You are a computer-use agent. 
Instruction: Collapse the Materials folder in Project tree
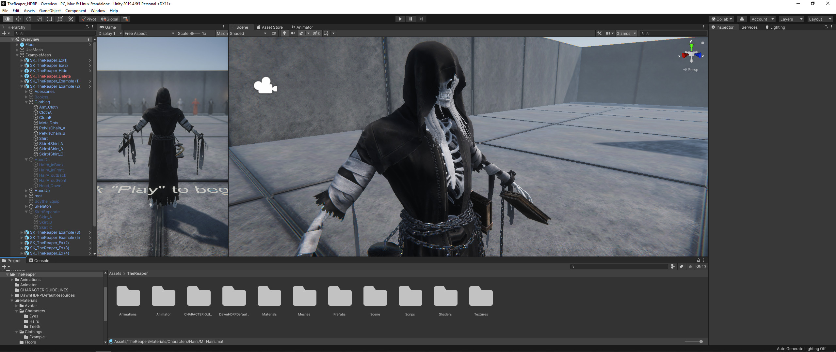point(12,301)
